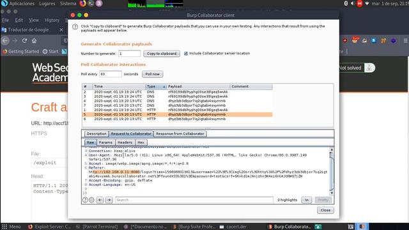This screenshot has width=409, height=230.
Task: Click the Pretty format button
Action: (x=323, y=200)
